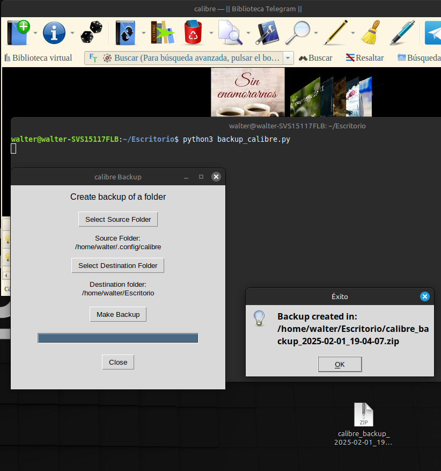Viewport: 441px width, 471px height.
Task: Maximize the calibre Backup window
Action: pos(201,177)
